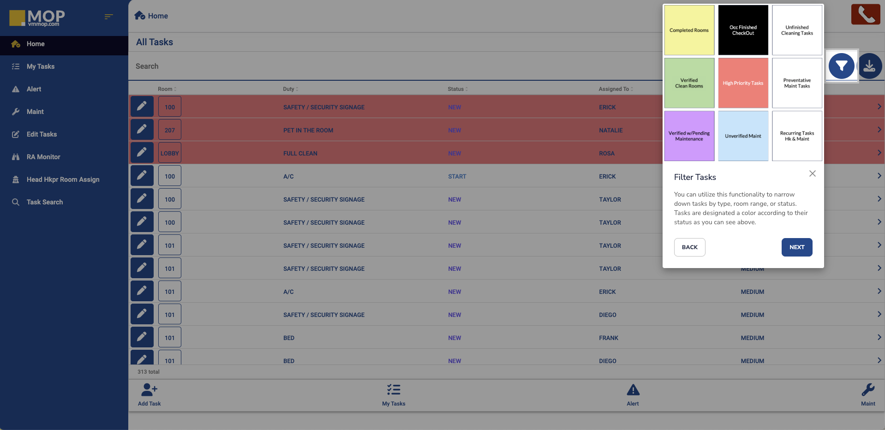Click the download tasks icon
The height and width of the screenshot is (430, 885).
[870, 66]
